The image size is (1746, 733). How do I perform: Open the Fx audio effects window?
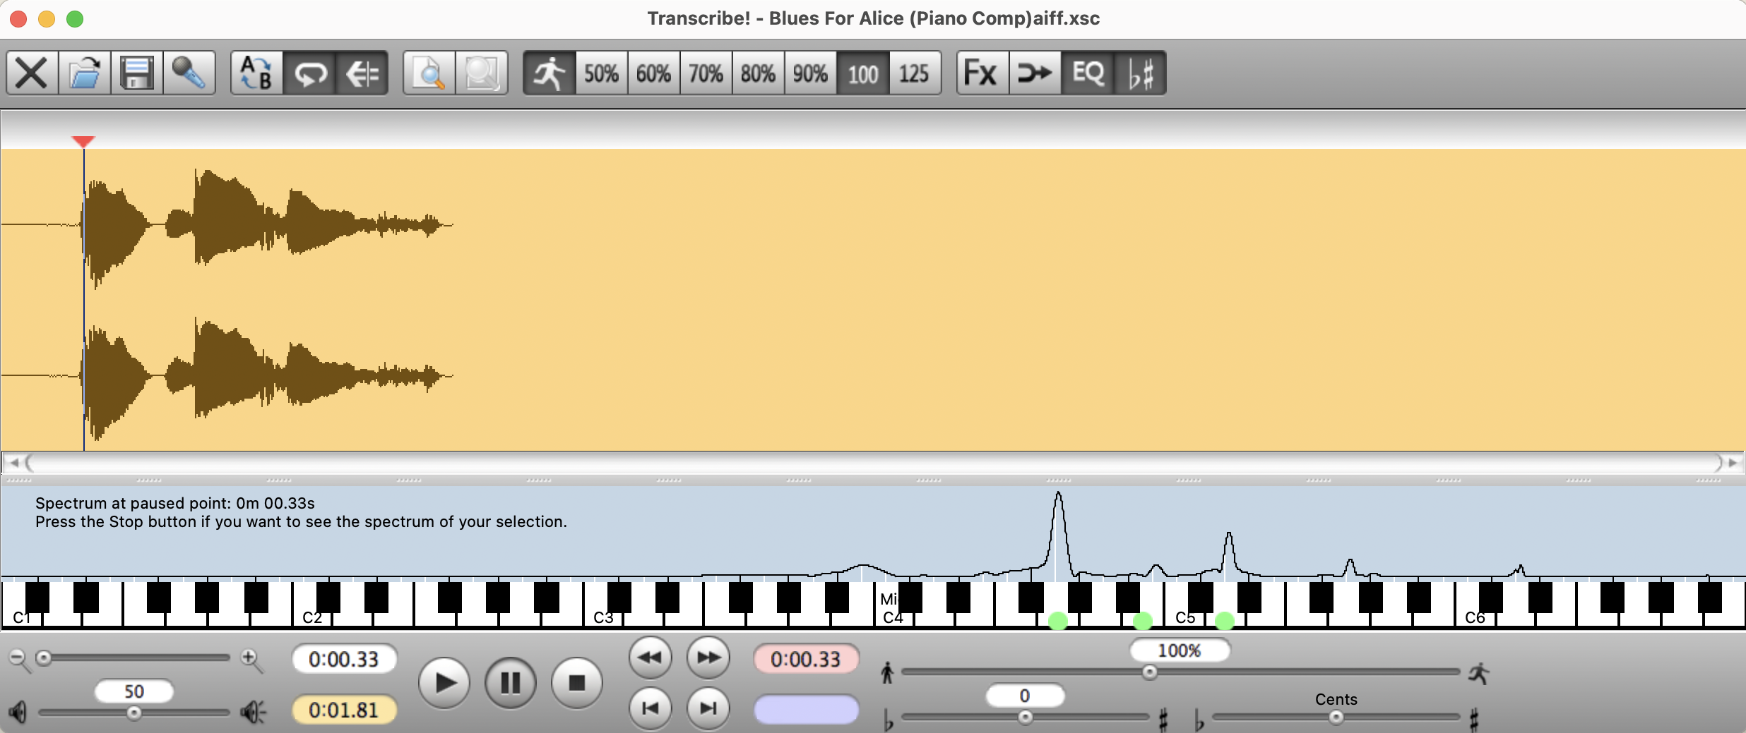click(x=983, y=73)
